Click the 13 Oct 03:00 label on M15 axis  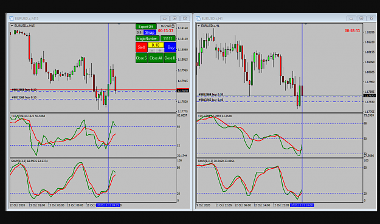point(56,205)
